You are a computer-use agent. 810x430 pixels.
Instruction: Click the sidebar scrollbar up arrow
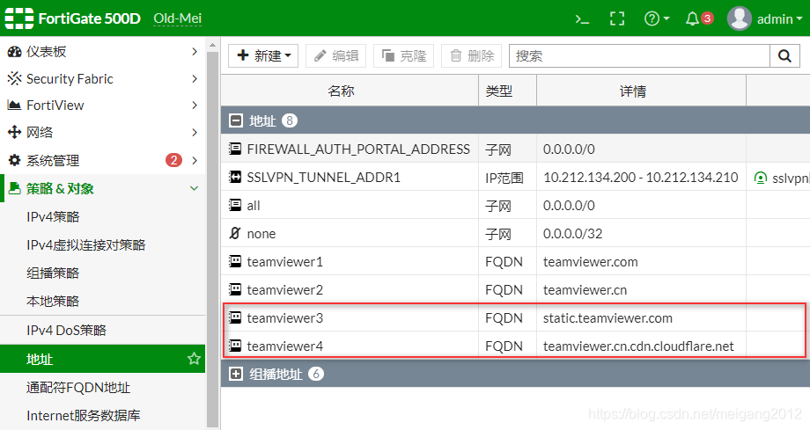click(212, 46)
